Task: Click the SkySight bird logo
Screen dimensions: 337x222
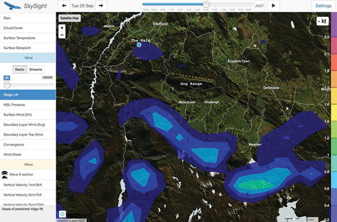Action: (12, 6)
